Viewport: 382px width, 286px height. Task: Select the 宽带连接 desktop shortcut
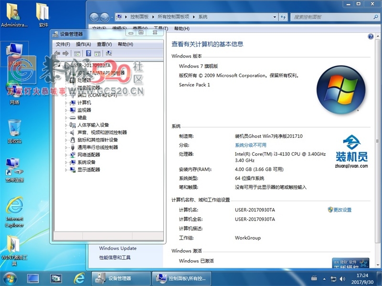[x=15, y=170]
